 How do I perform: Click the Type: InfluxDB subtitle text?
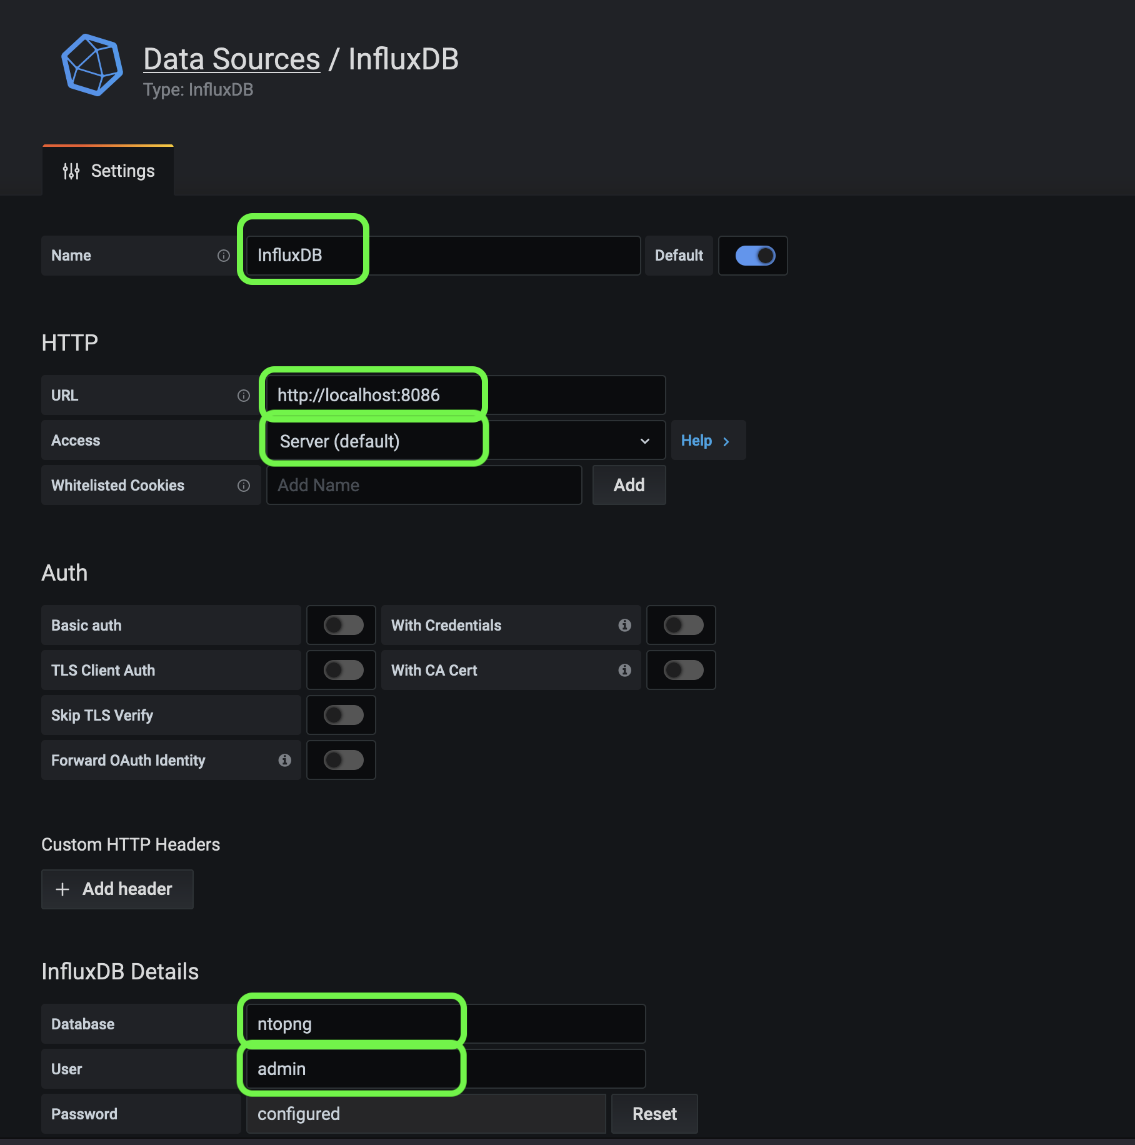[198, 89]
